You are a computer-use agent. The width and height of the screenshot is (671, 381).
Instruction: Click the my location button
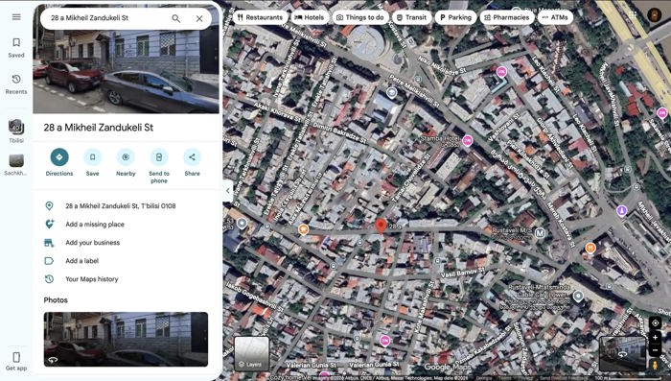(x=655, y=323)
